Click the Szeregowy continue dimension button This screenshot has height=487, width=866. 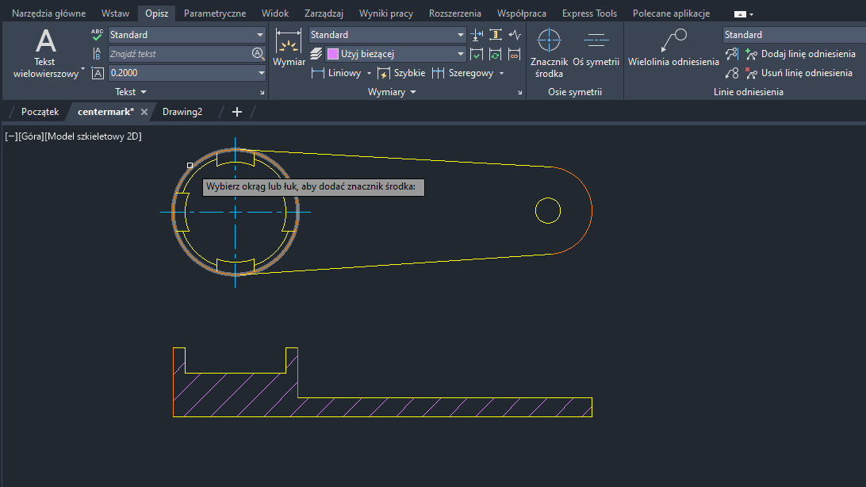[x=462, y=73]
